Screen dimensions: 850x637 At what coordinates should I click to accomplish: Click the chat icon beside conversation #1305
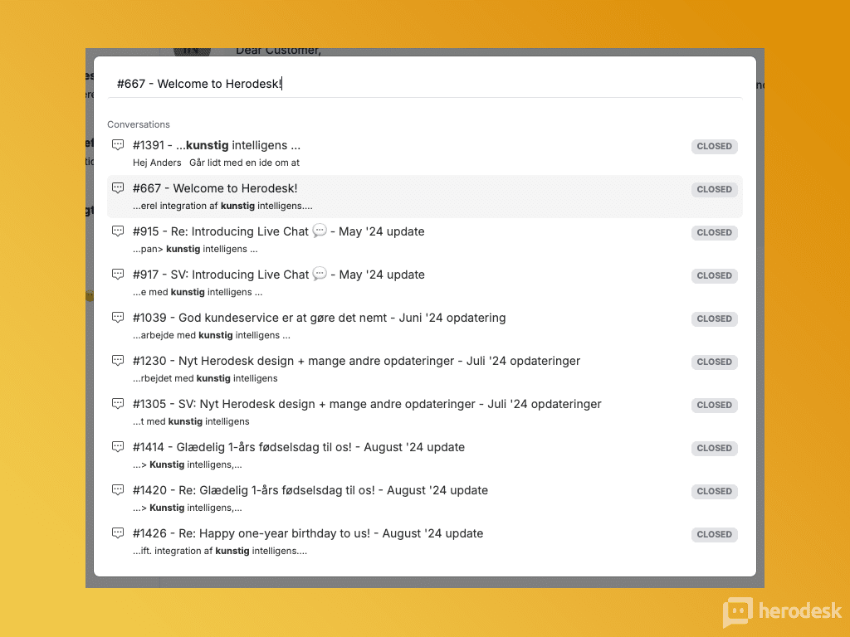(x=118, y=404)
